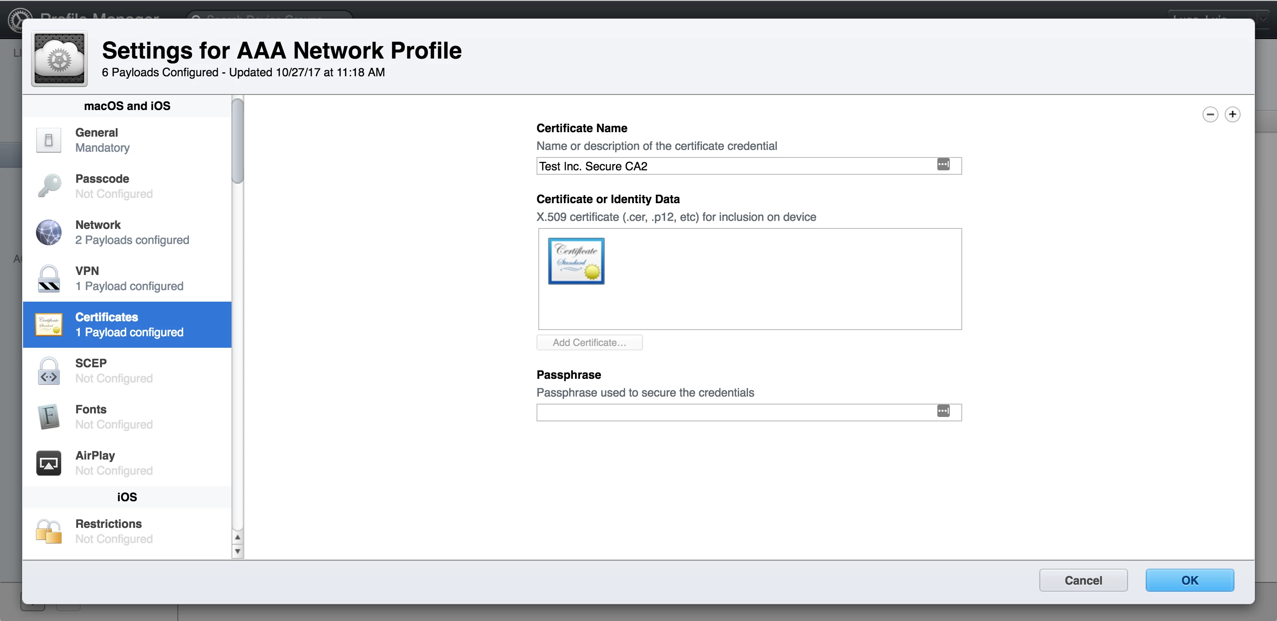The width and height of the screenshot is (1277, 621).
Task: Open variable picker in Certificate Name field
Action: tap(943, 165)
